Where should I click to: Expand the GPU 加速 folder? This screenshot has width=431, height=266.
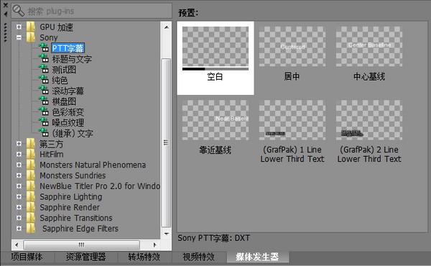pos(19,27)
